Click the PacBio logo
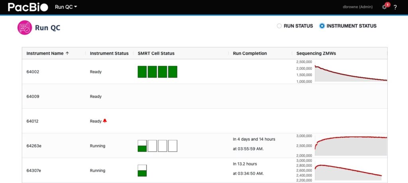This screenshot has height=183, width=408. pyautogui.click(x=28, y=7)
